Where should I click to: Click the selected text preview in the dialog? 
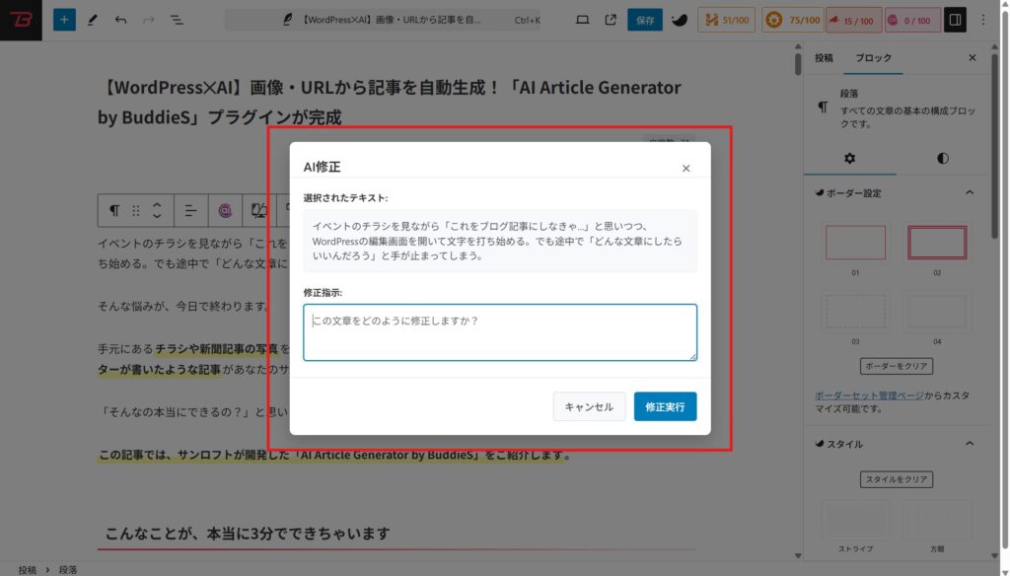(x=500, y=241)
